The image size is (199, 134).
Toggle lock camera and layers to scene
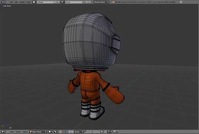(102, 132)
